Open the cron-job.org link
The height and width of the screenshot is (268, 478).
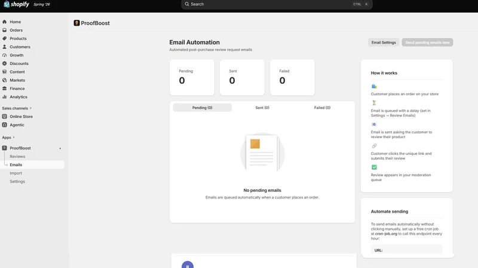386,233
